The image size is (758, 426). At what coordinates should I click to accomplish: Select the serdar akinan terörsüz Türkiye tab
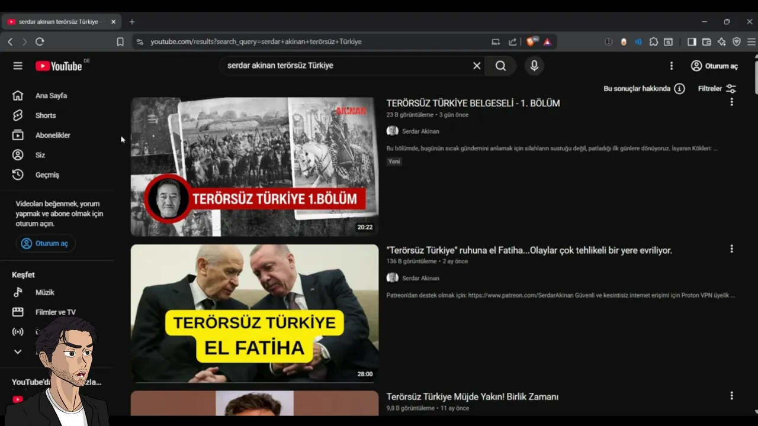[60, 22]
